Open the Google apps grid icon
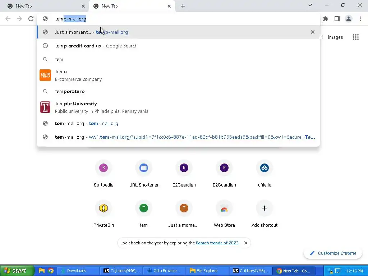The height and width of the screenshot is (276, 368). tap(356, 37)
